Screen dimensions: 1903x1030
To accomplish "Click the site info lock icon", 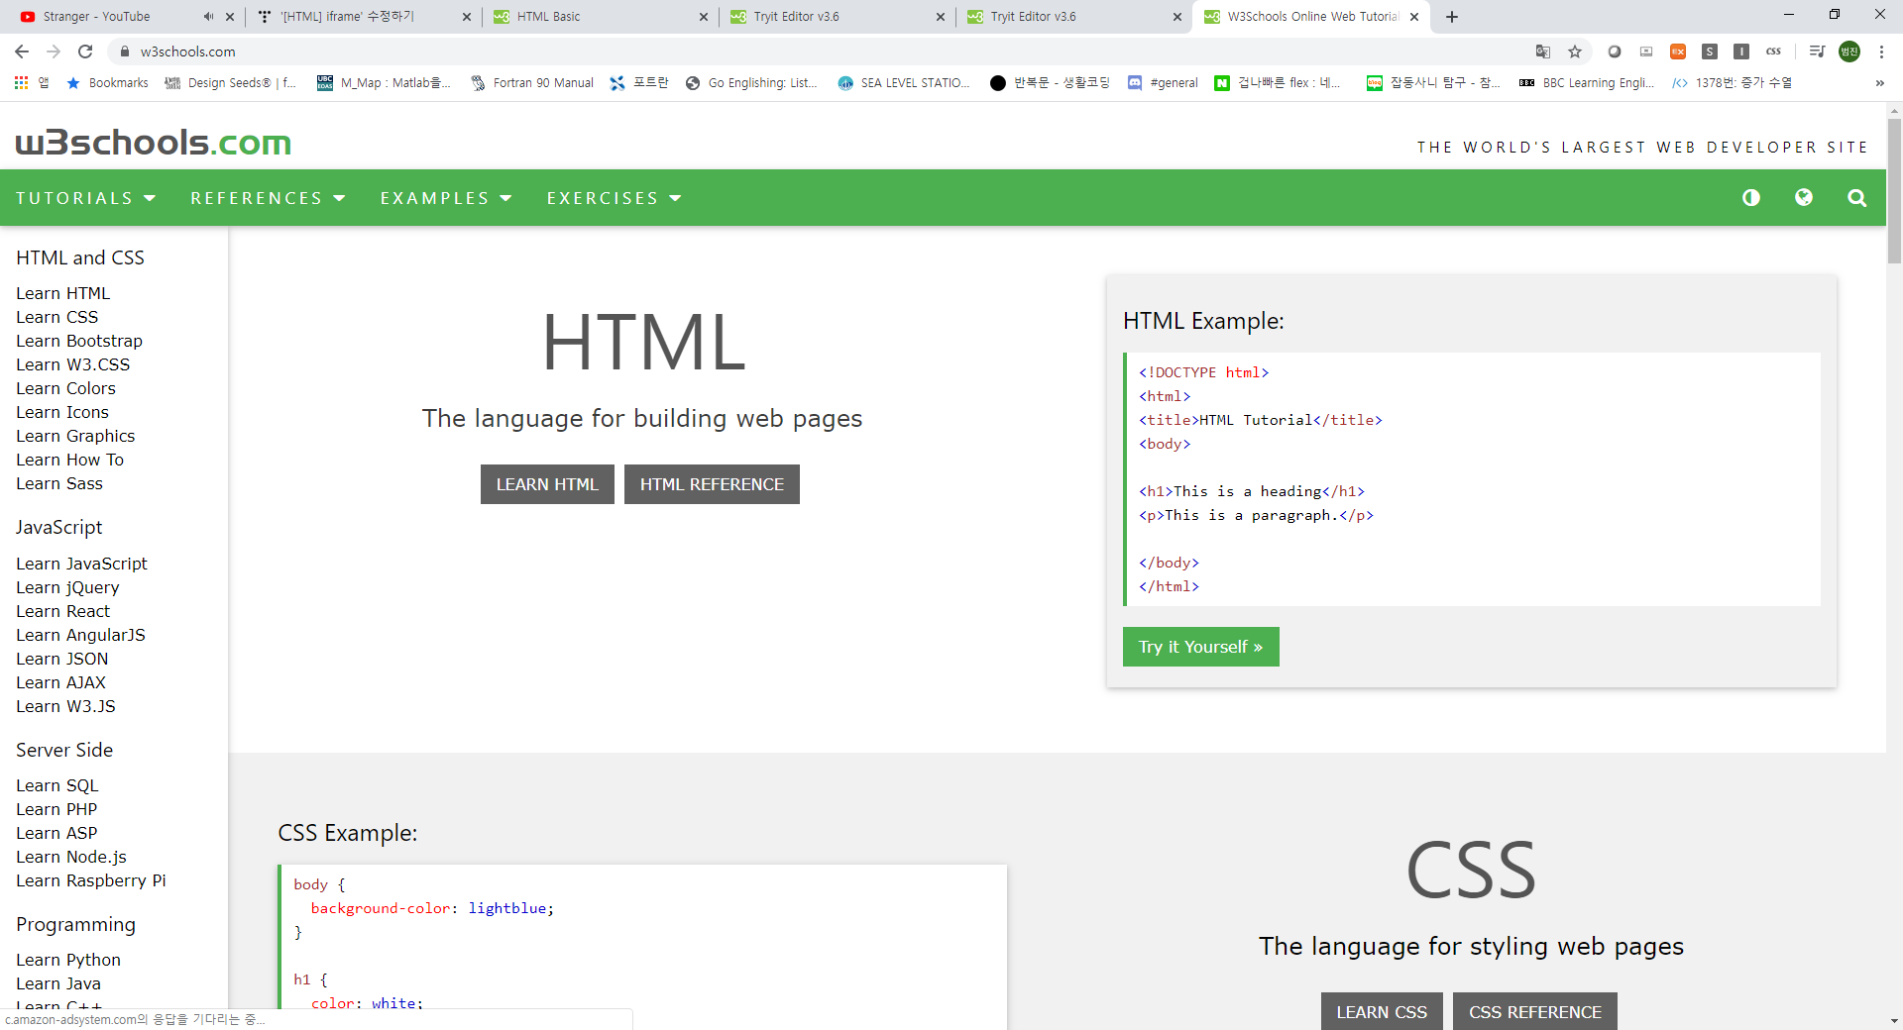I will pos(124,51).
